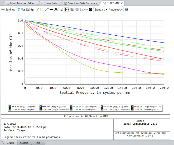The image size is (174, 145).
Task: Uncheck 0.00 (deg)-Tangential legend checkbox
Action: pyautogui.click(x=10, y=106)
